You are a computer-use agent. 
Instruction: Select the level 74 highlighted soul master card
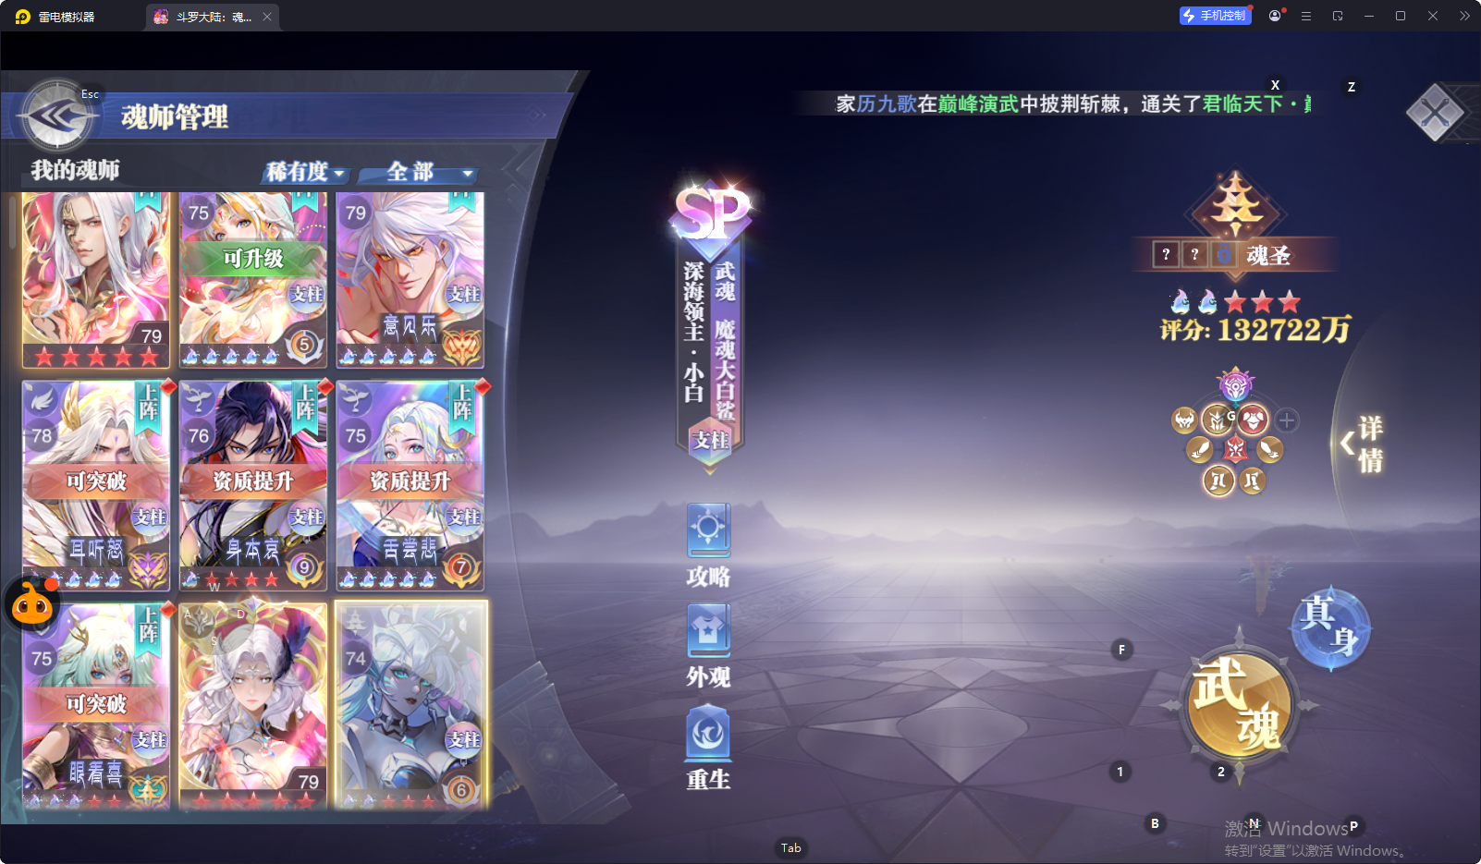tap(410, 706)
